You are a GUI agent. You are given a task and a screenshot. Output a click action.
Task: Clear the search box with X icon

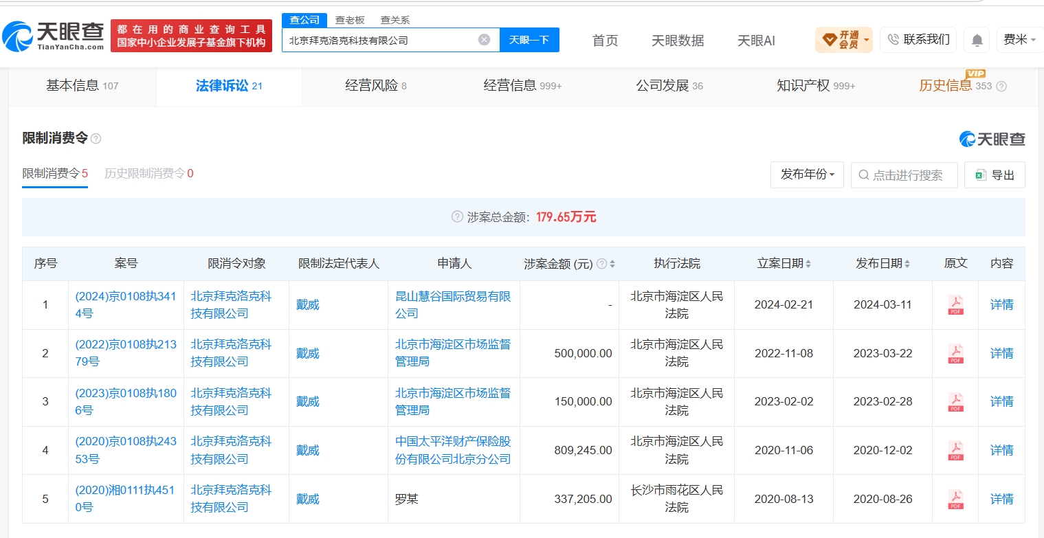coord(484,40)
